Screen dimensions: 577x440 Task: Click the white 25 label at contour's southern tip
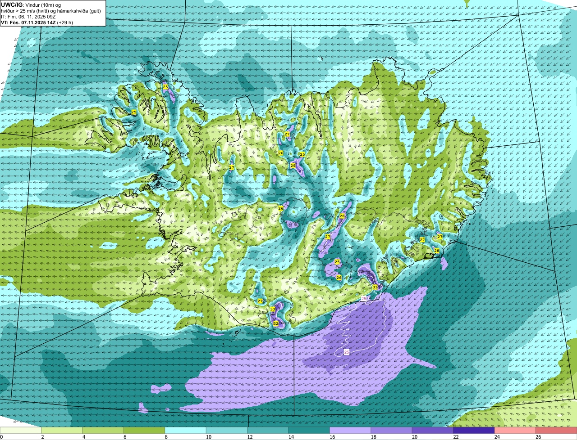pos(347,352)
